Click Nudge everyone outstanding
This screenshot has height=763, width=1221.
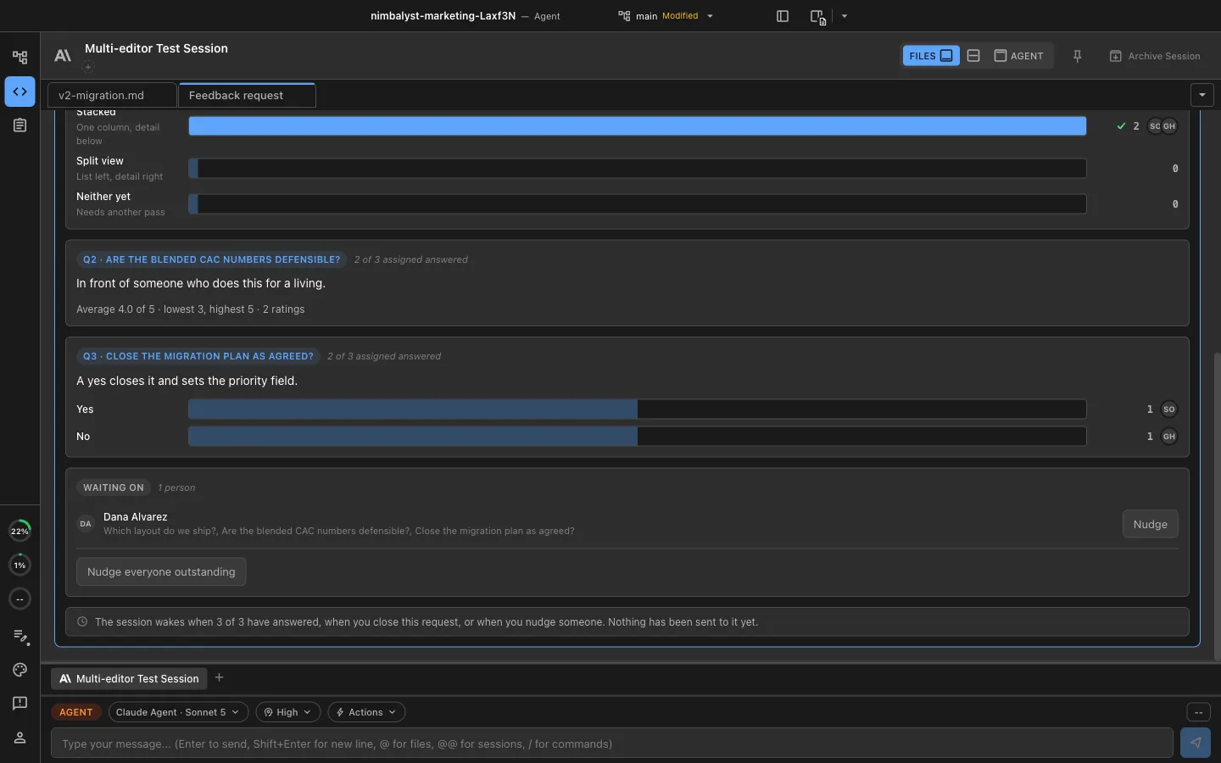point(161,571)
